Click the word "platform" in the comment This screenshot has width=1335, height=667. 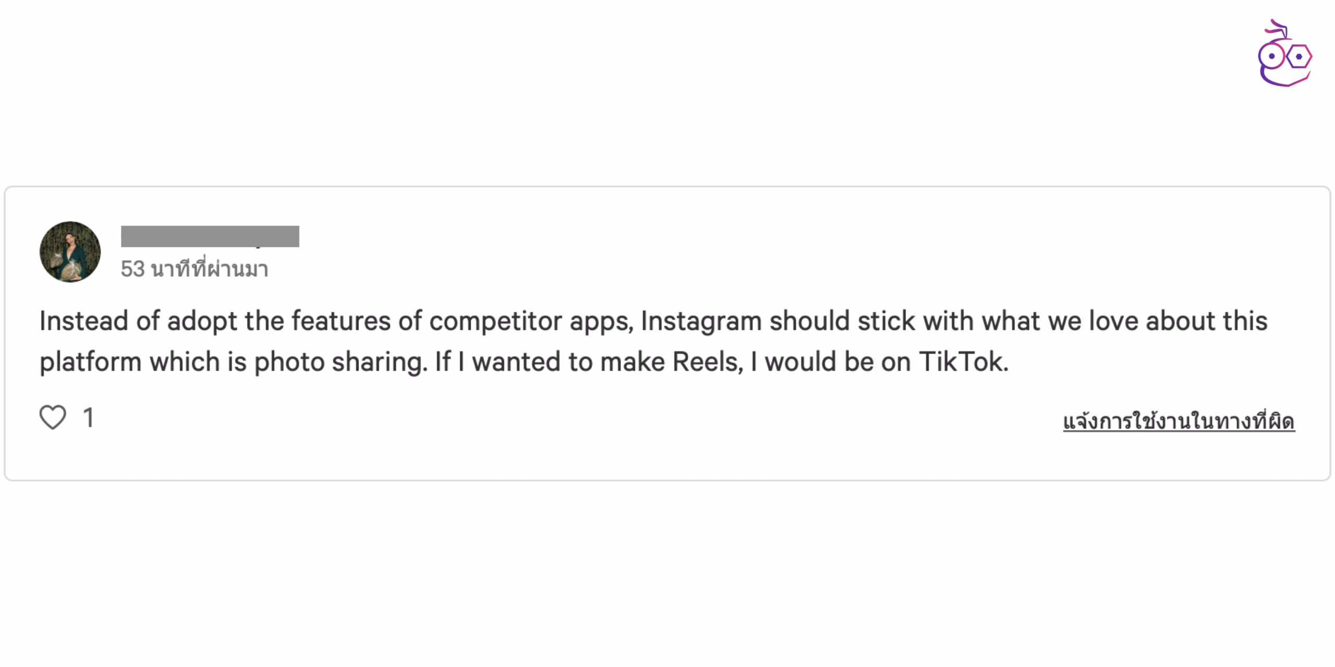click(x=90, y=362)
